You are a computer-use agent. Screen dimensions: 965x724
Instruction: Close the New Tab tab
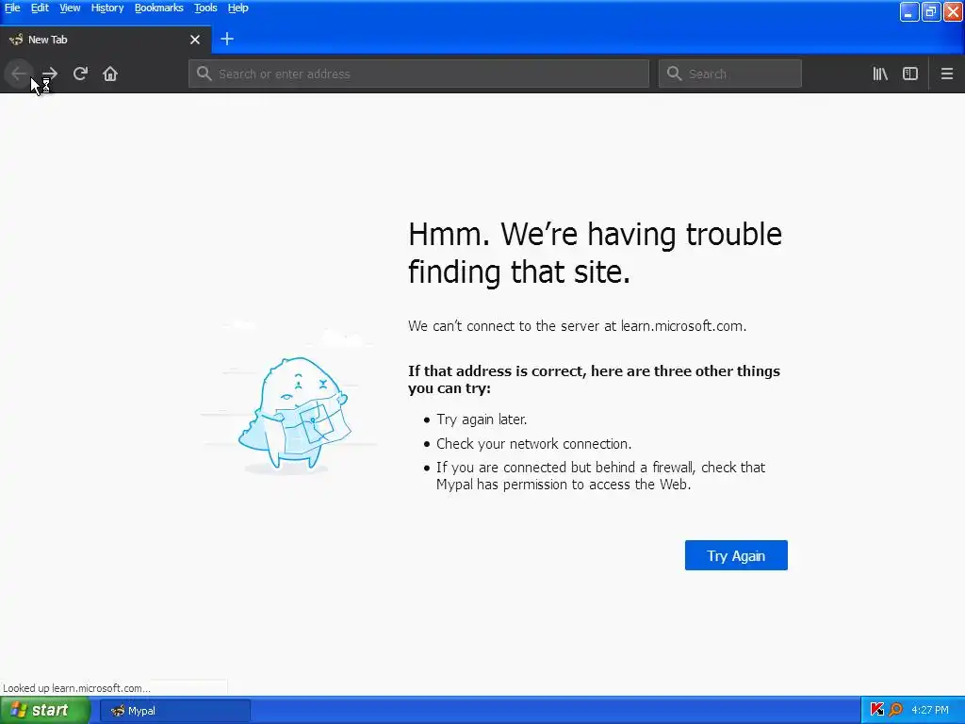tap(195, 40)
